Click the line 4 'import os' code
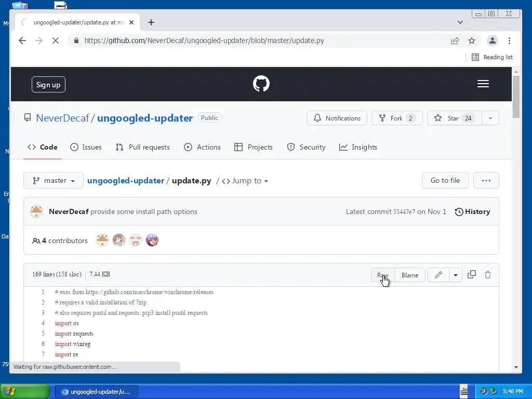The height and width of the screenshot is (399, 532). coord(67,323)
